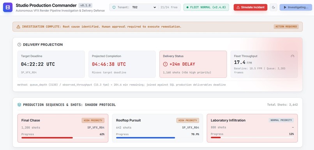Click the layers icon next to Production Sequences
Viewport: 314px width, 150px height.
[x=19, y=105]
